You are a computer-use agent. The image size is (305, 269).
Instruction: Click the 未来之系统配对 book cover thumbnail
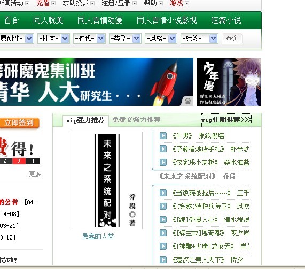107,180
